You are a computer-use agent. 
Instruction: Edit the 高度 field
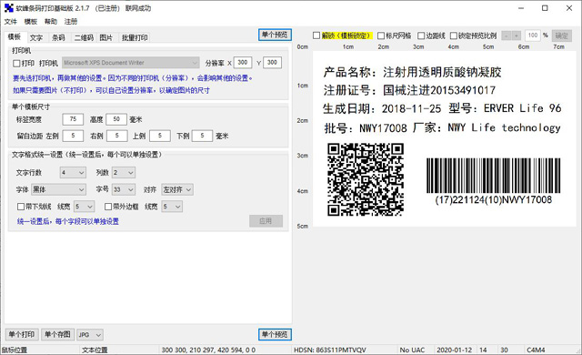pos(116,119)
